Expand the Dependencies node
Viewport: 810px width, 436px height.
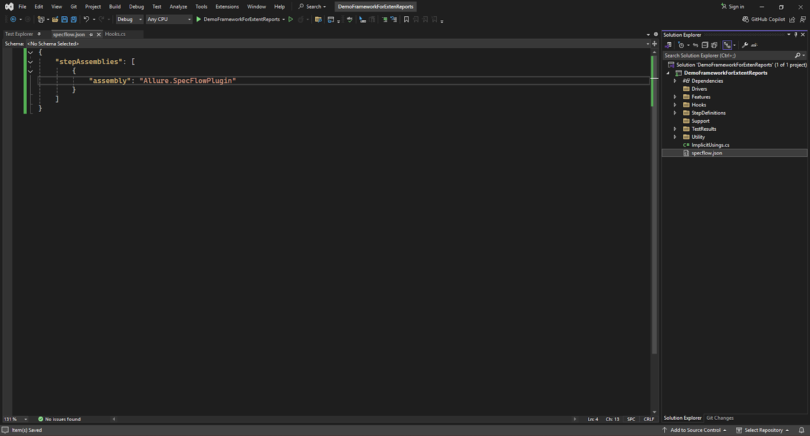point(675,81)
